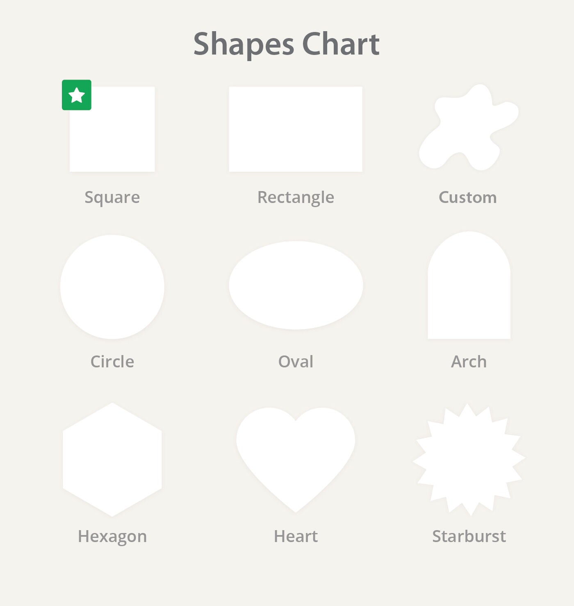Click the green star badge icon
This screenshot has height=606, width=574.
point(77,95)
